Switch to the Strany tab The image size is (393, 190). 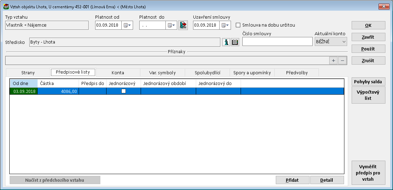[x=28, y=73]
